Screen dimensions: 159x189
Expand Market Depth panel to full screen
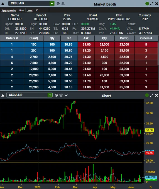pos(152,4)
